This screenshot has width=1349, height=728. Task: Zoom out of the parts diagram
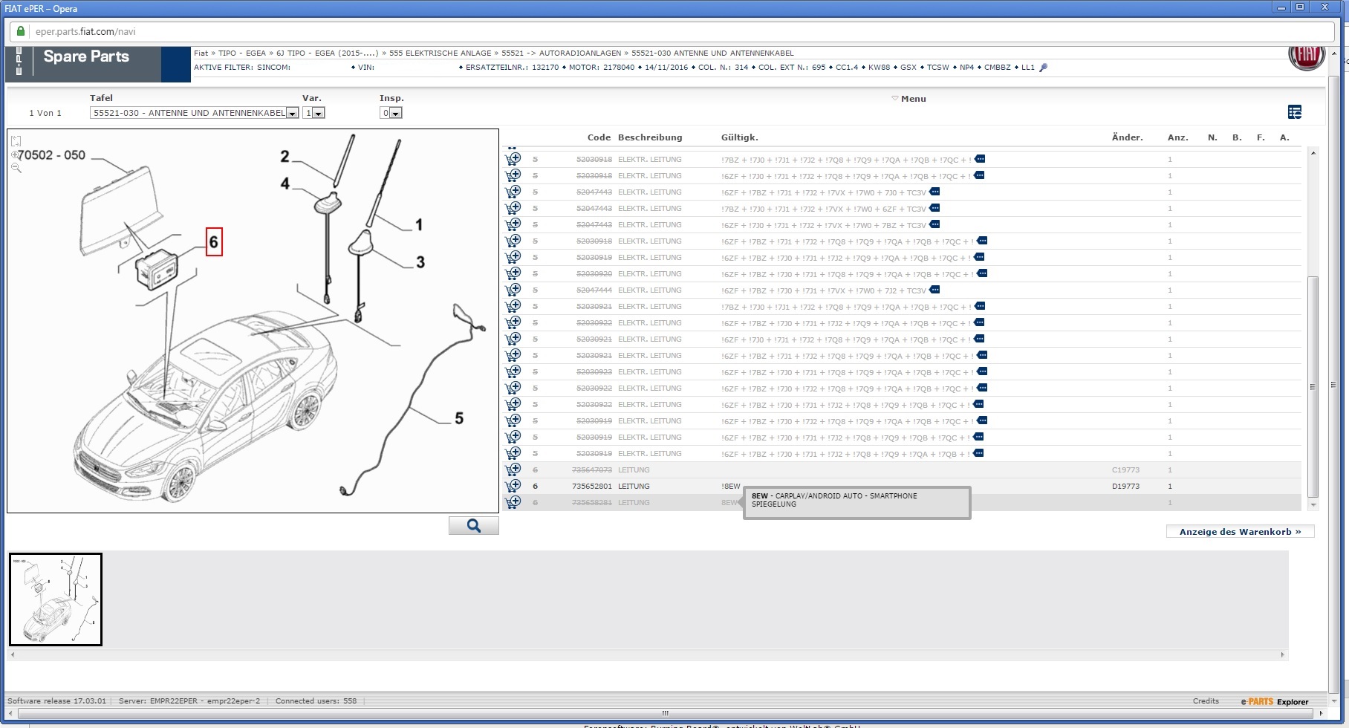coord(16,169)
